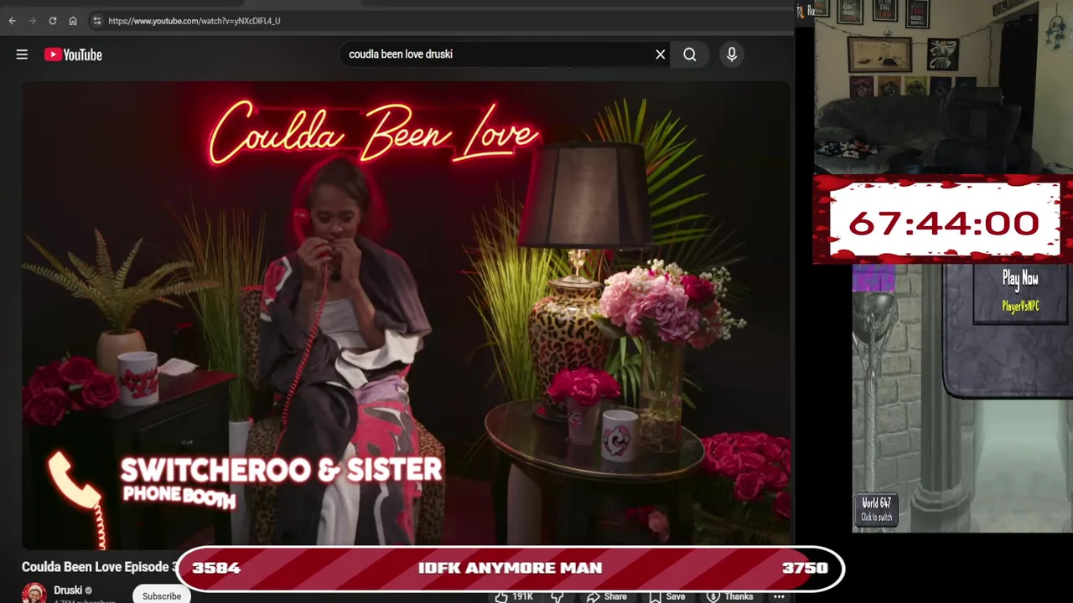1073x603 pixels.
Task: Click the YouTube URL in the address bar
Action: [194, 21]
